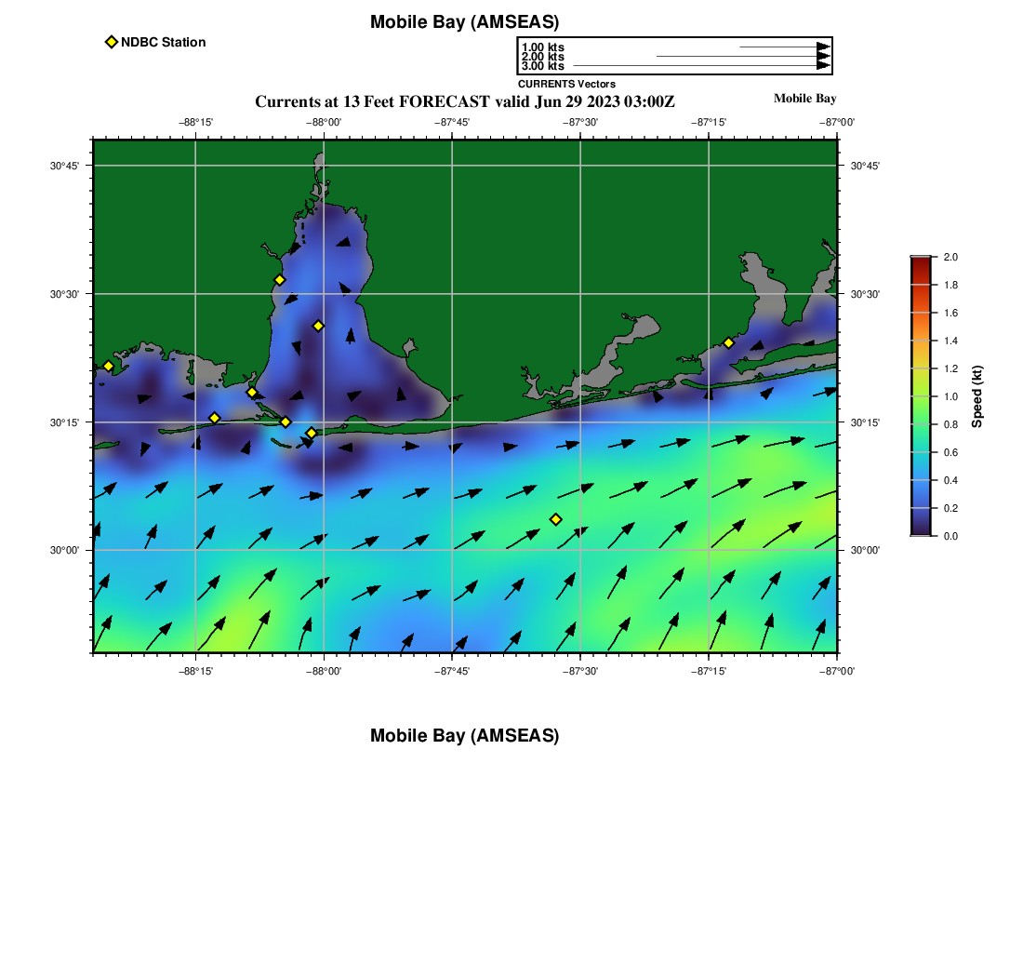Click the Currents at 13 Feet FORECAST title
This screenshot has width=1023, height=977.
point(464,101)
